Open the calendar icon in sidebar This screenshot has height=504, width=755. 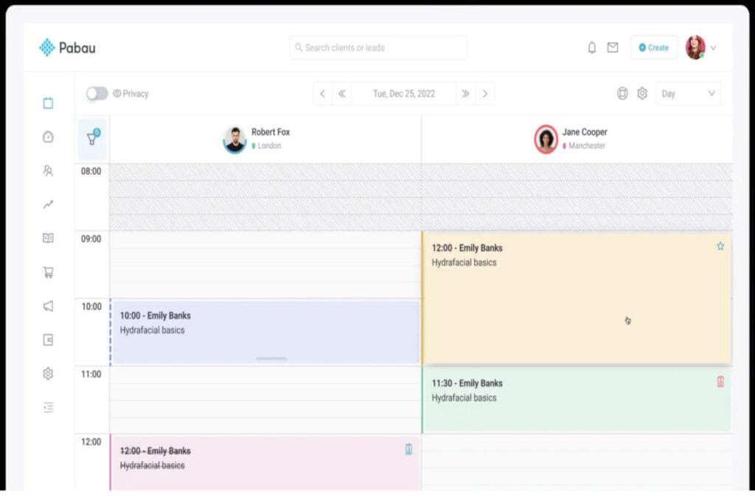click(48, 103)
